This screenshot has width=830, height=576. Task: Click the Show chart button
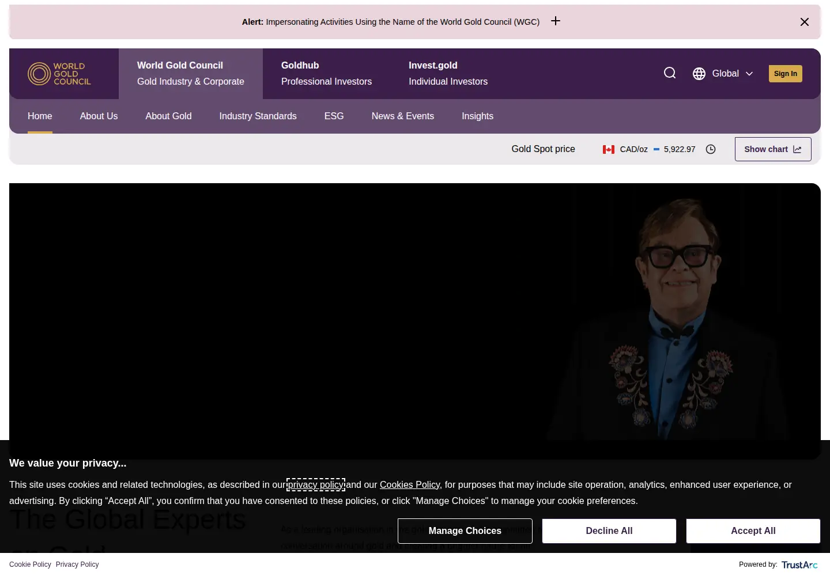[773, 149]
